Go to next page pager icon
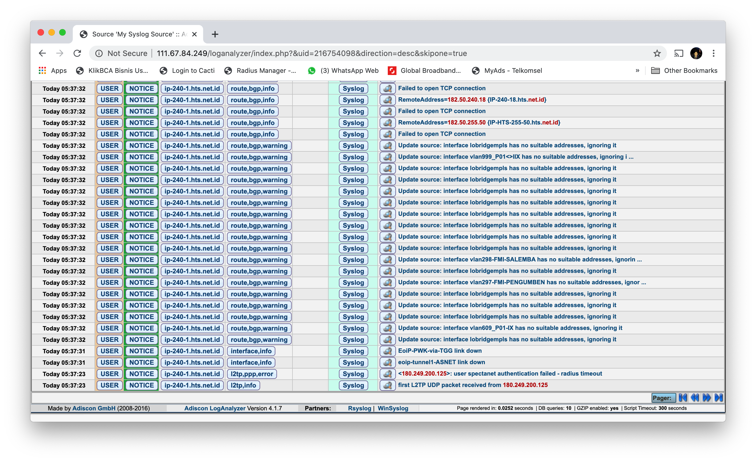 [707, 398]
